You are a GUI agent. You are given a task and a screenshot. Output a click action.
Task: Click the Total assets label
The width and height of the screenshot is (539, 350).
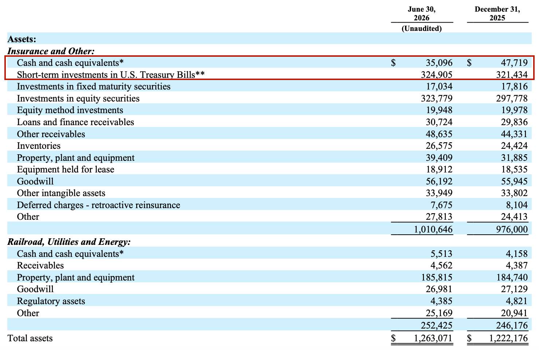point(30,338)
